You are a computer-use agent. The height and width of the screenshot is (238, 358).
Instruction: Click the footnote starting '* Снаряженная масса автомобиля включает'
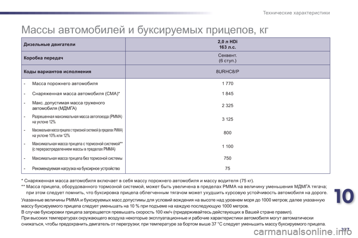138,181
